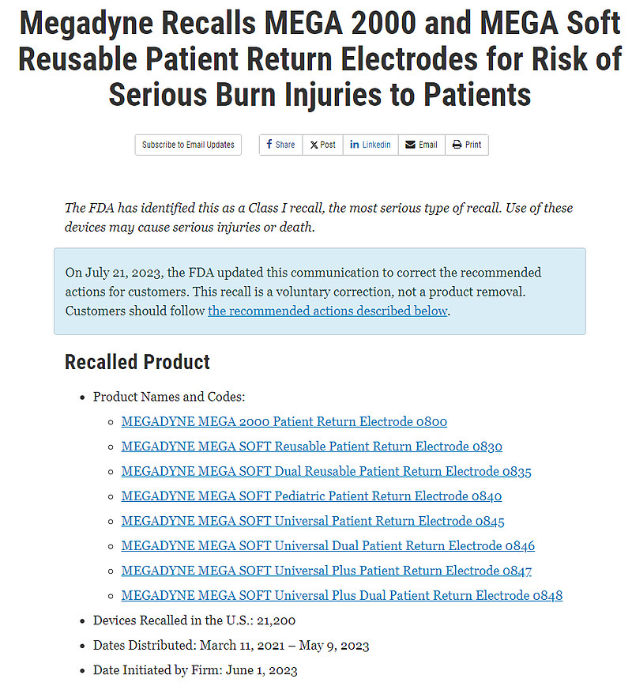This screenshot has width=632, height=690.
Task: Click the Class I recall italic paragraph
Action: coord(319,217)
